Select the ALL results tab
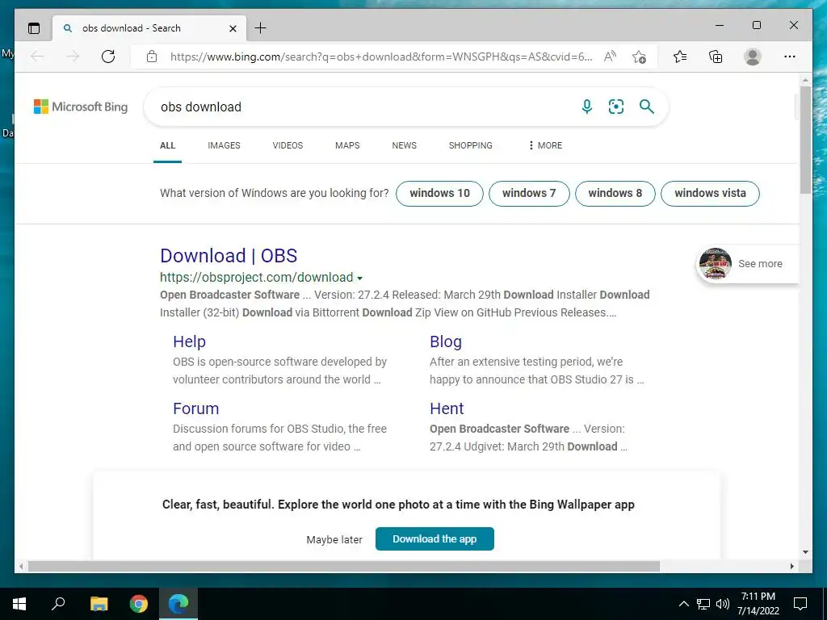This screenshot has height=620, width=827. coord(168,145)
